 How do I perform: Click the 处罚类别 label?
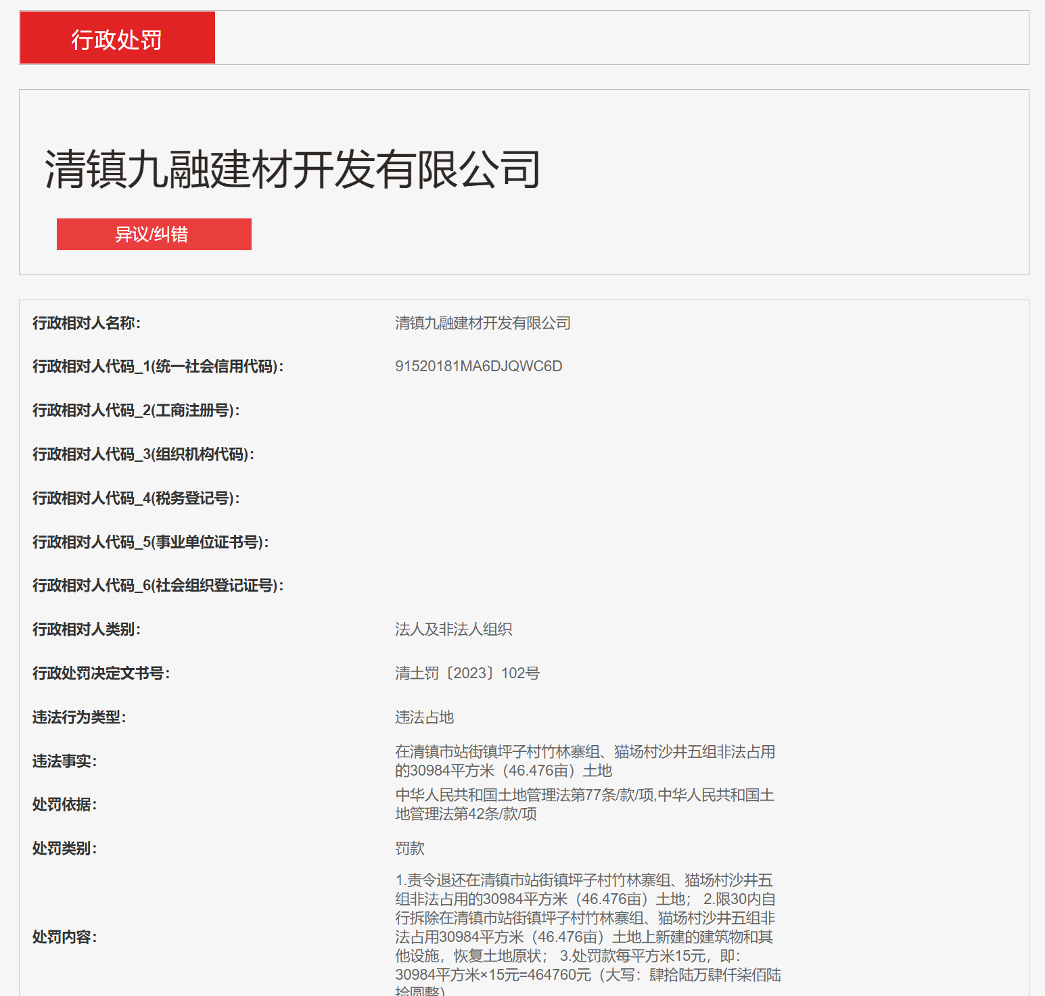(65, 849)
